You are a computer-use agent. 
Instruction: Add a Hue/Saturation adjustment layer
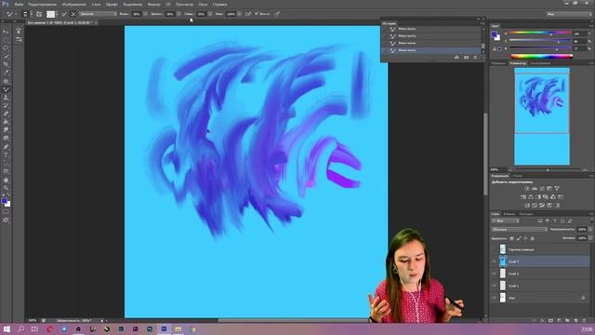pyautogui.click(x=523, y=196)
